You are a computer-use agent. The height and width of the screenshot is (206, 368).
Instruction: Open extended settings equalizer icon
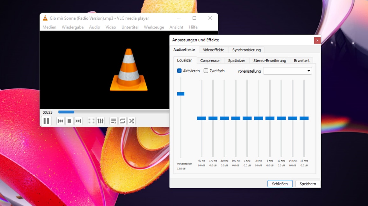click(x=101, y=121)
